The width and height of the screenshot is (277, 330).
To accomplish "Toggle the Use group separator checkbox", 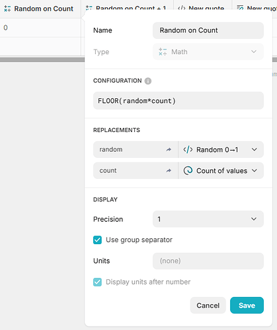I will [x=97, y=240].
